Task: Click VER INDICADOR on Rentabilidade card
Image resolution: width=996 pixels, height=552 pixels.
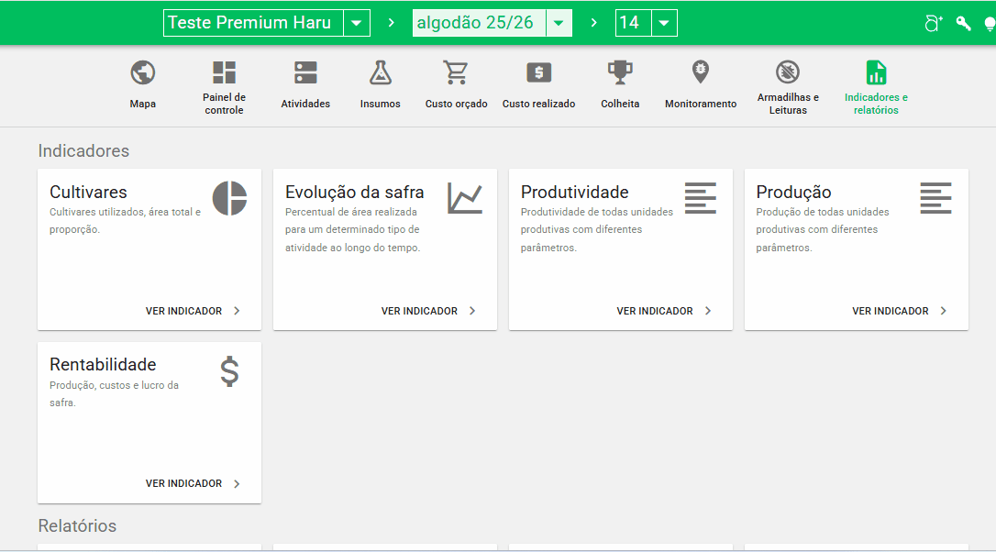Action: pos(193,483)
